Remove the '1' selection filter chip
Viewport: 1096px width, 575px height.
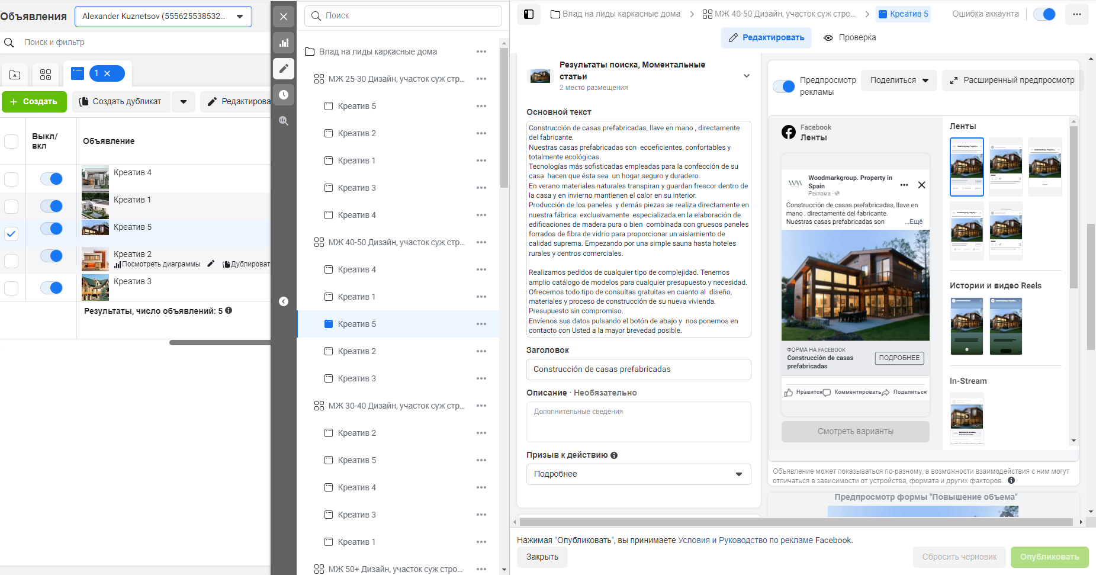click(107, 73)
